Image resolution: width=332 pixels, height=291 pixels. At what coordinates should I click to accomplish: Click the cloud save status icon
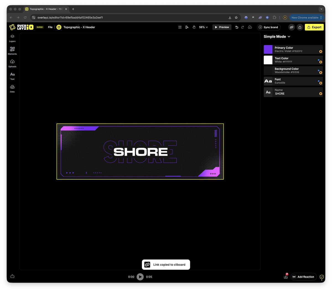click(x=250, y=27)
